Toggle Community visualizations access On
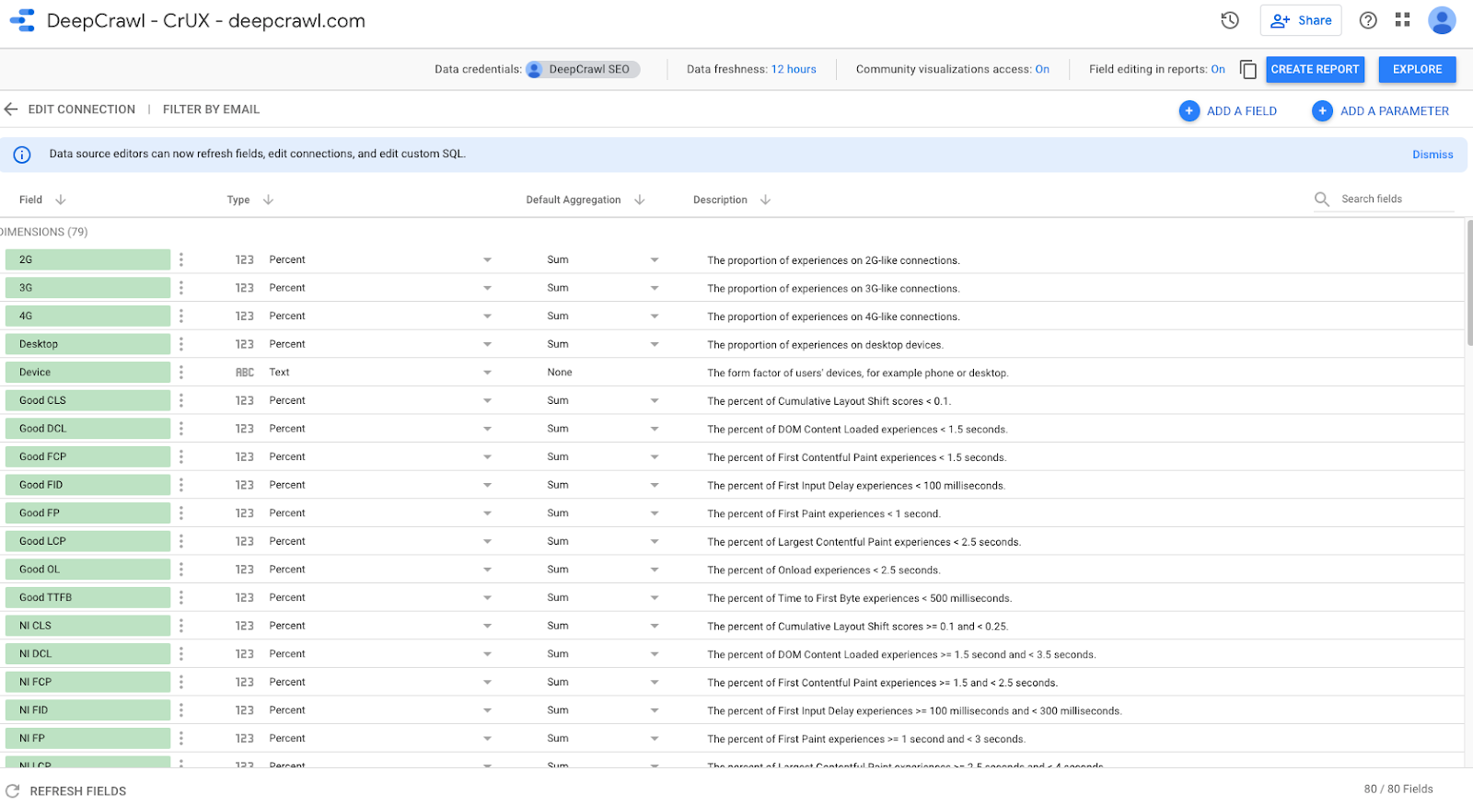 click(x=1042, y=69)
